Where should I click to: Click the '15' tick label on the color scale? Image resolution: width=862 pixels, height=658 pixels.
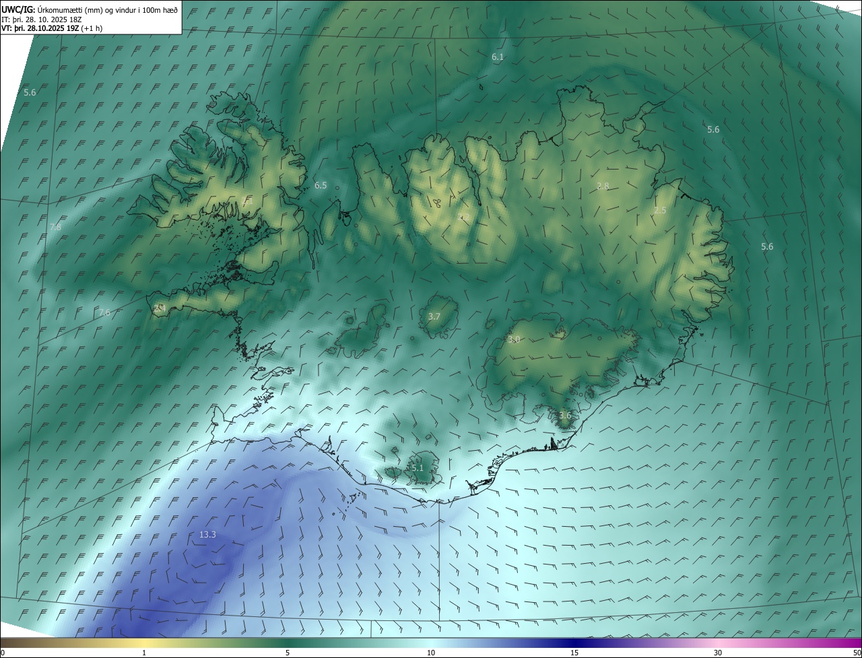[574, 653]
